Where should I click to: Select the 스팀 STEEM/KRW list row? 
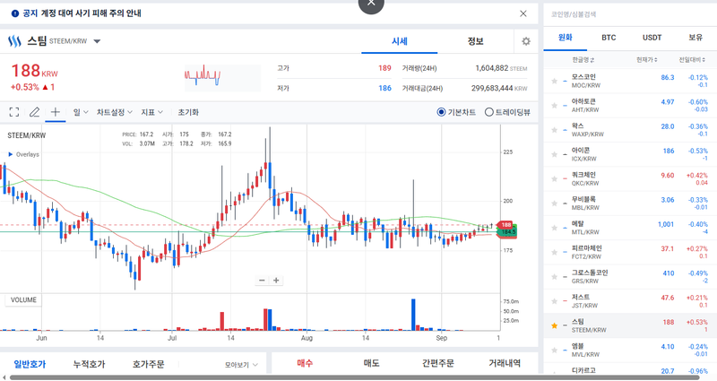630,325
